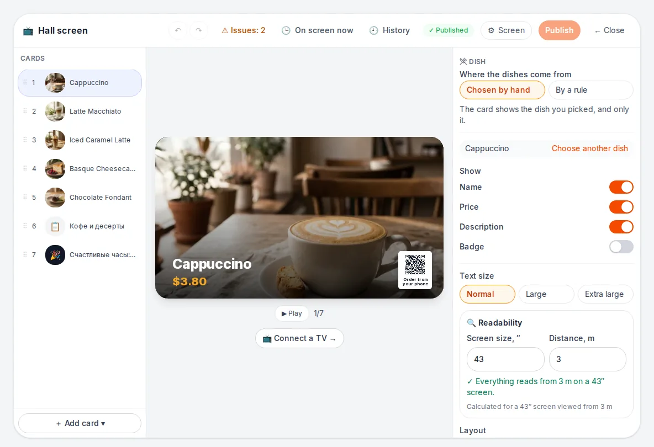The width and height of the screenshot is (654, 447).
Task: Click the QR code on the preview
Action: (415, 265)
